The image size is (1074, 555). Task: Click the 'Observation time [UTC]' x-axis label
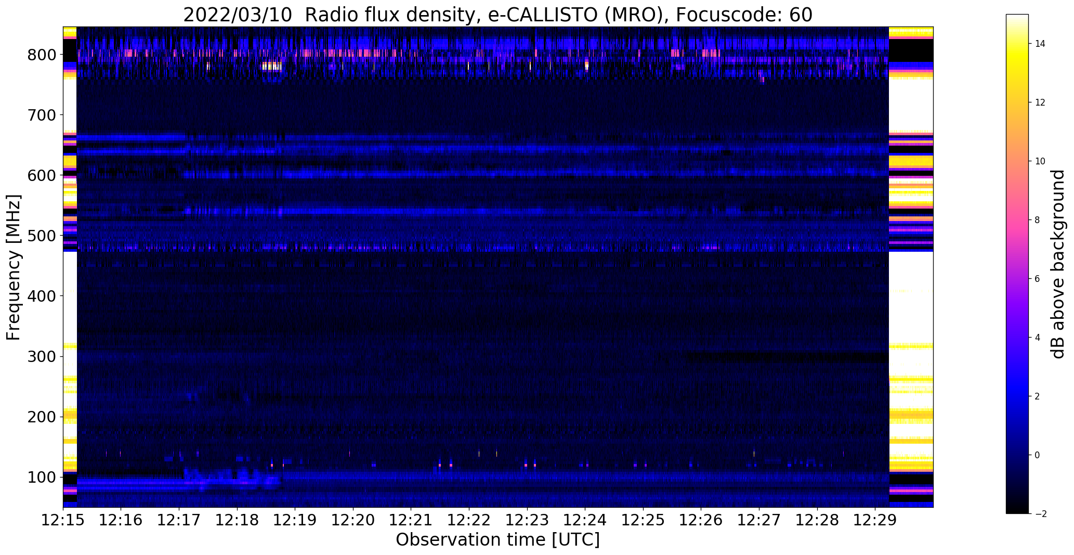coord(498,540)
